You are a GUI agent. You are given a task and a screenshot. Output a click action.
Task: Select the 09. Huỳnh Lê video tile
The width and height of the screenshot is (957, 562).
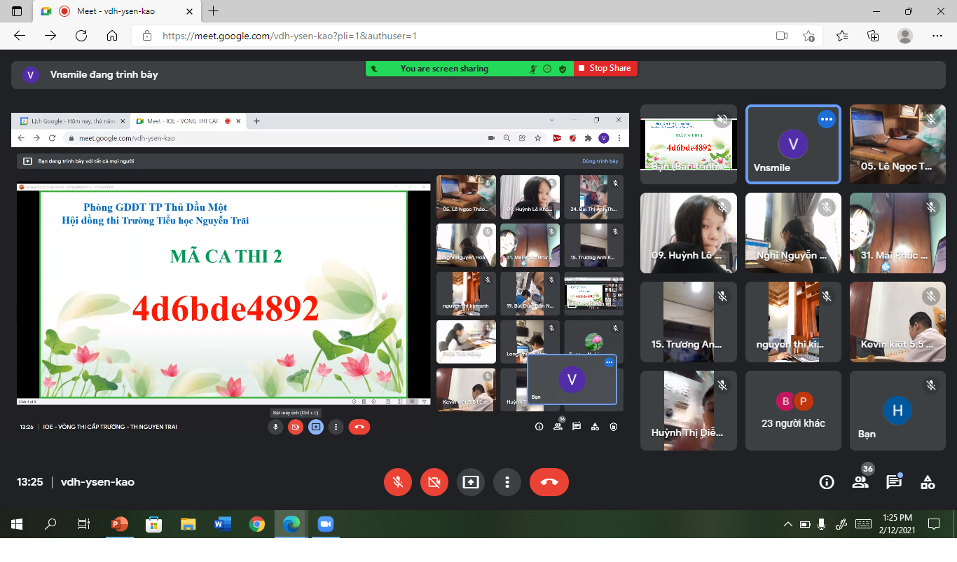coord(689,233)
